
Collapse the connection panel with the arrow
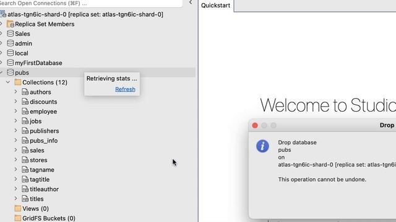click(x=191, y=2)
